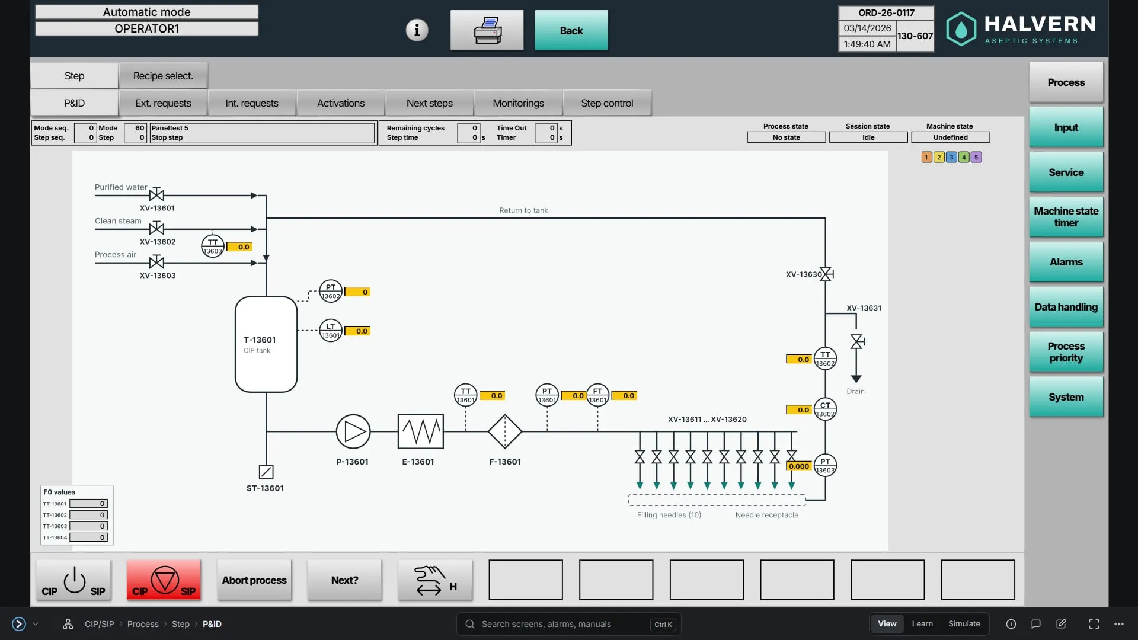Open the more options ellipsis menu
Screen dimensions: 1138x640
[x=1119, y=624]
